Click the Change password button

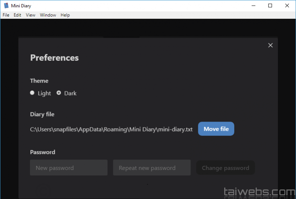point(225,168)
